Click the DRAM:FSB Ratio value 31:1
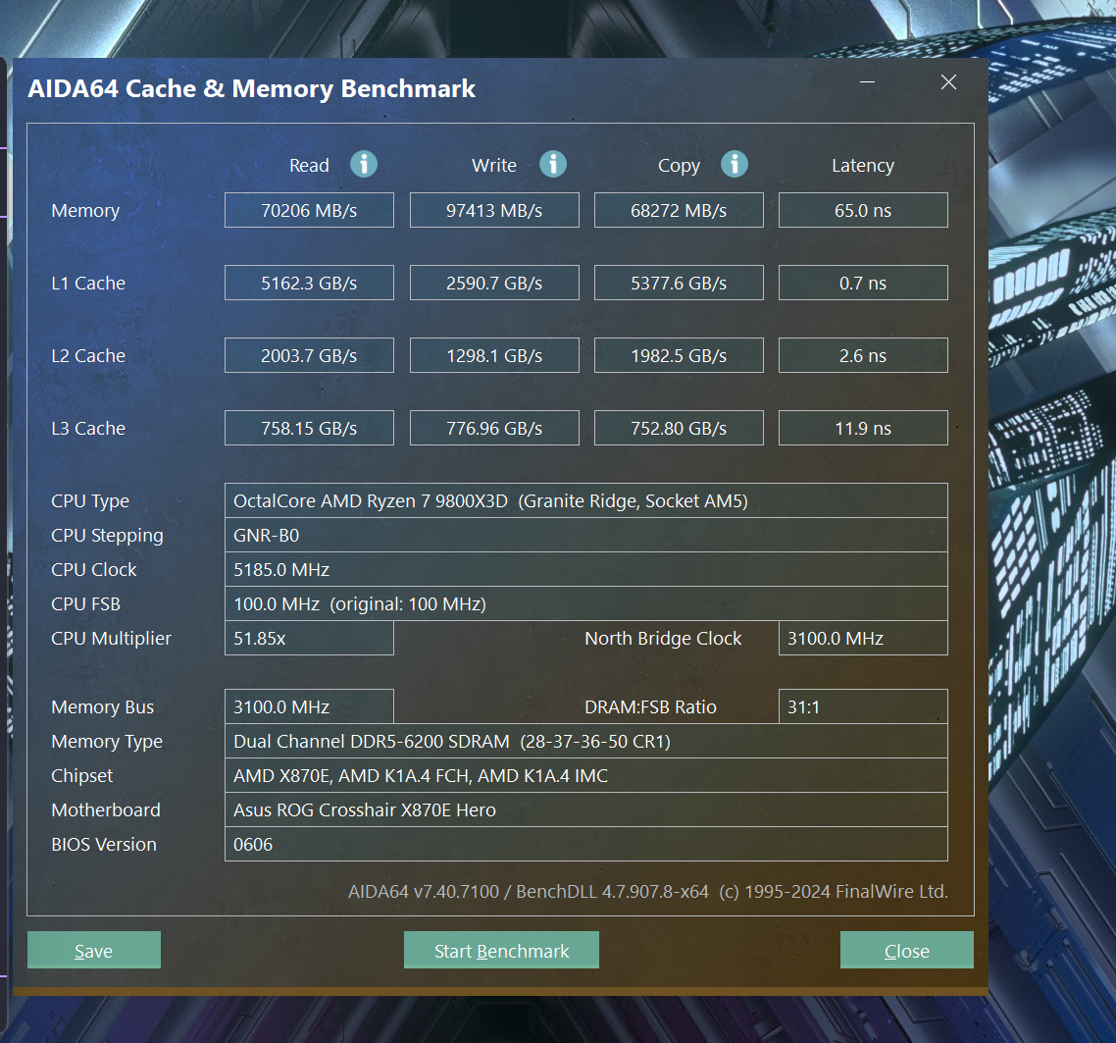Viewport: 1116px width, 1043px height. click(863, 706)
